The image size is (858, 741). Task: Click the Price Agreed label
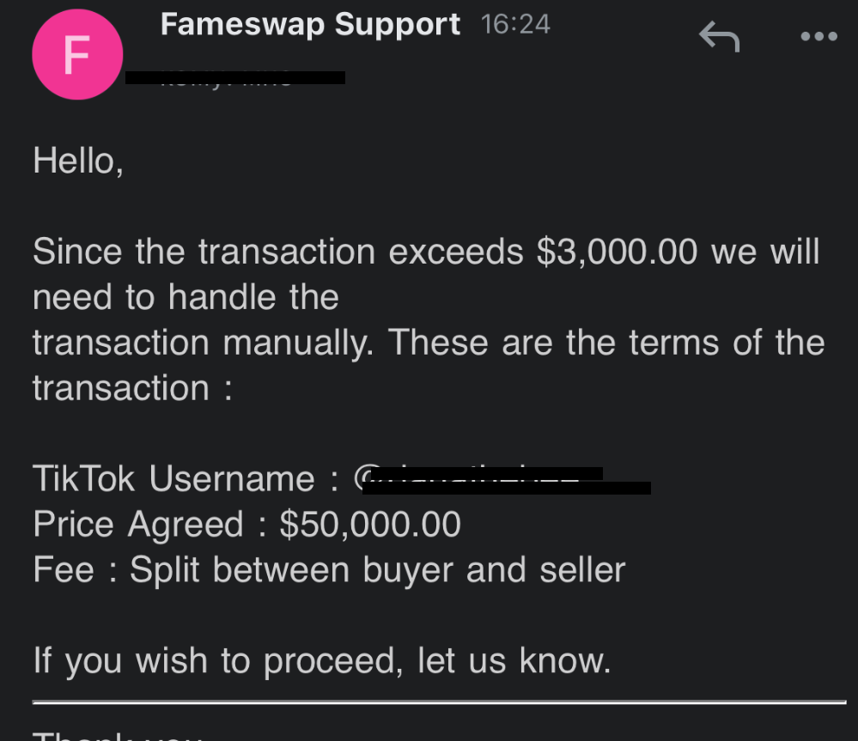pos(138,524)
